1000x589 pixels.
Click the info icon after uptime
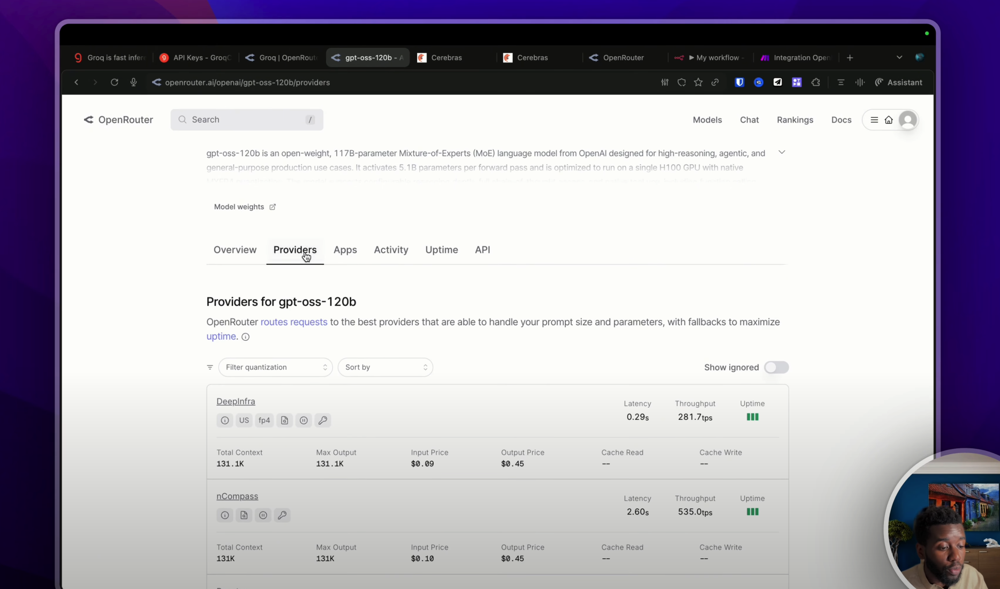click(246, 337)
